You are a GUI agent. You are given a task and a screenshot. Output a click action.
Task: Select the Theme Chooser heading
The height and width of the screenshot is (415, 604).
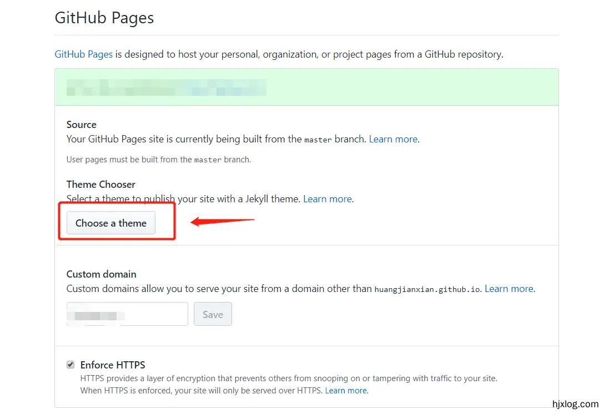[x=101, y=185]
